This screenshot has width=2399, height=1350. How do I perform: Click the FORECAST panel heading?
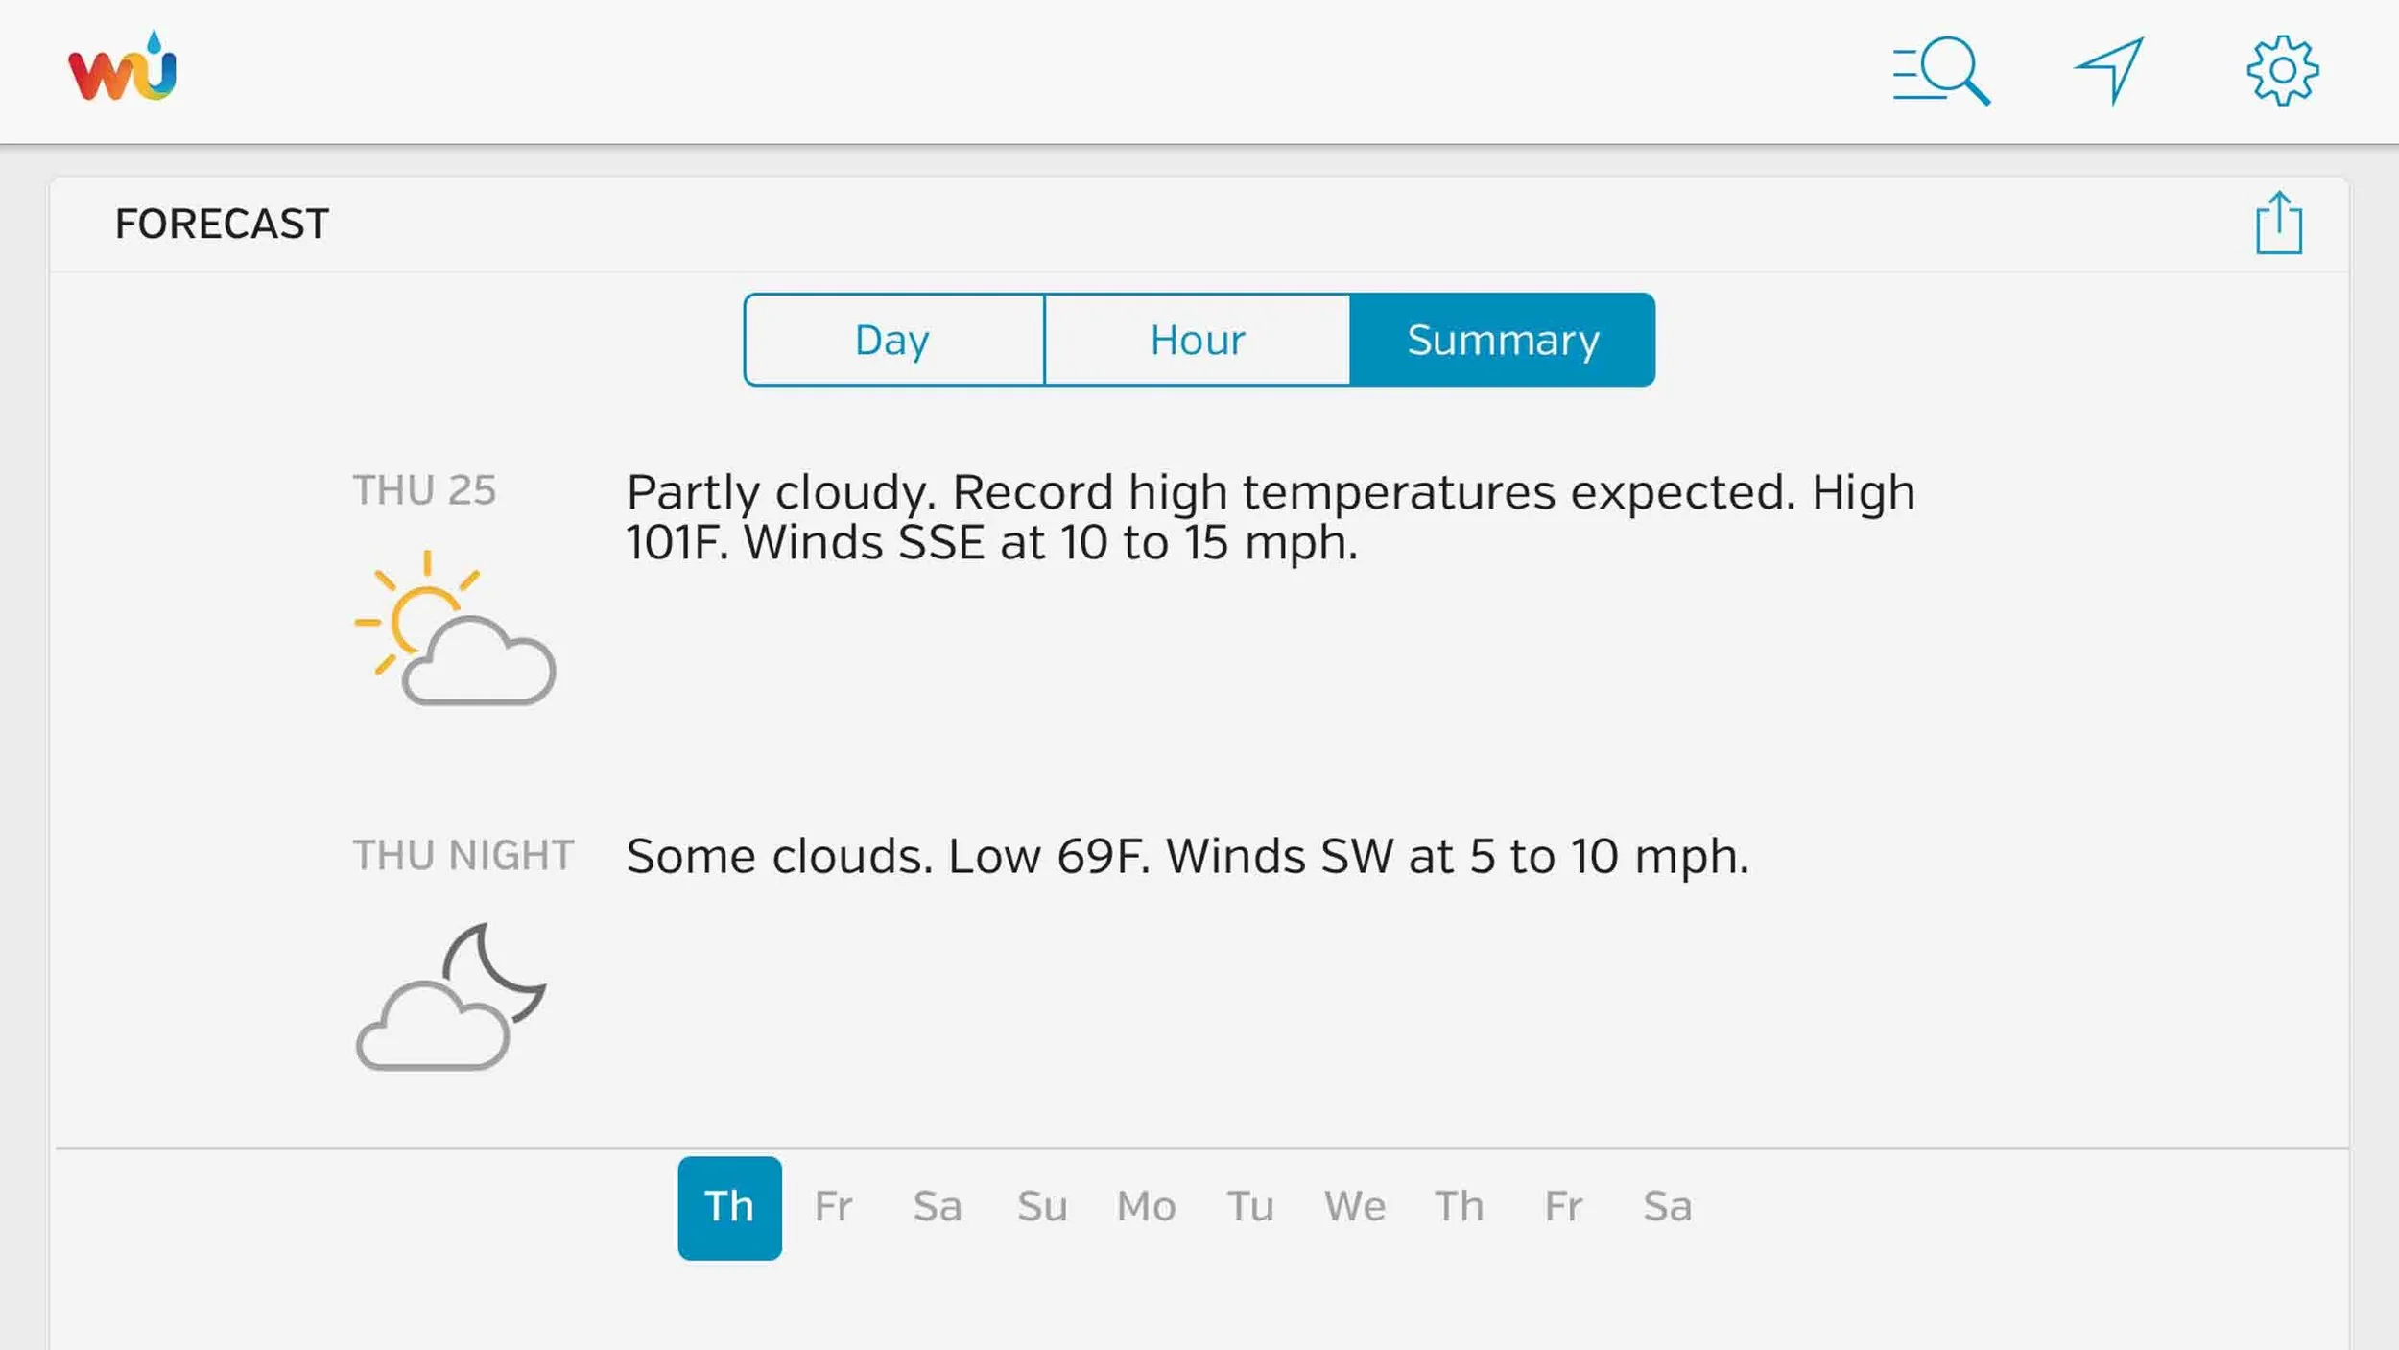[222, 224]
